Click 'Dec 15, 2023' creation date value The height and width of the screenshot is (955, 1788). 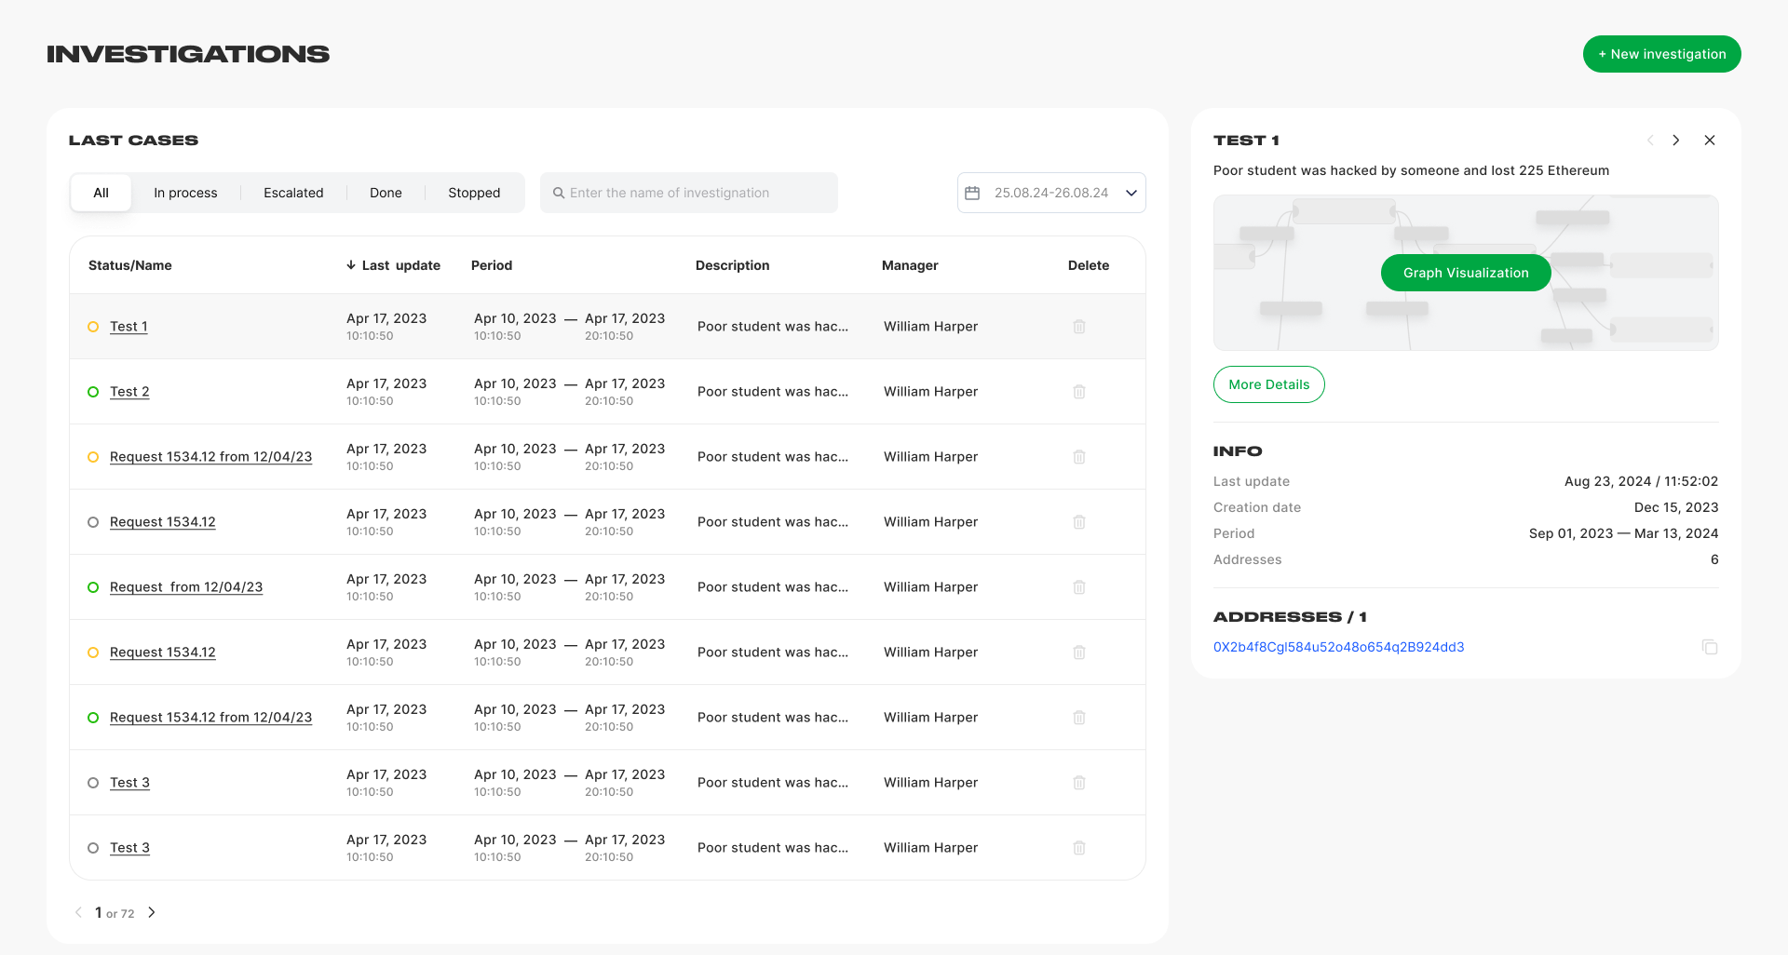(x=1676, y=507)
